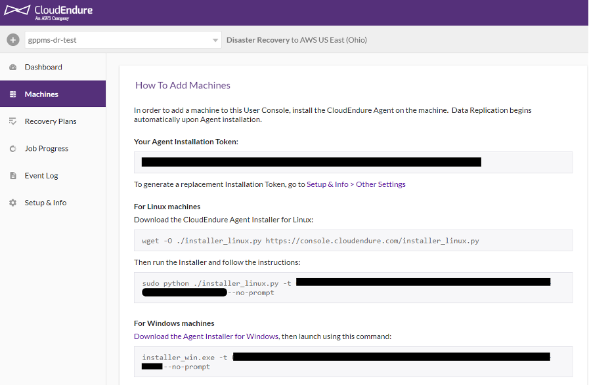
Task: Click Download the Agent Installer for Windows link
Action: click(x=206, y=336)
